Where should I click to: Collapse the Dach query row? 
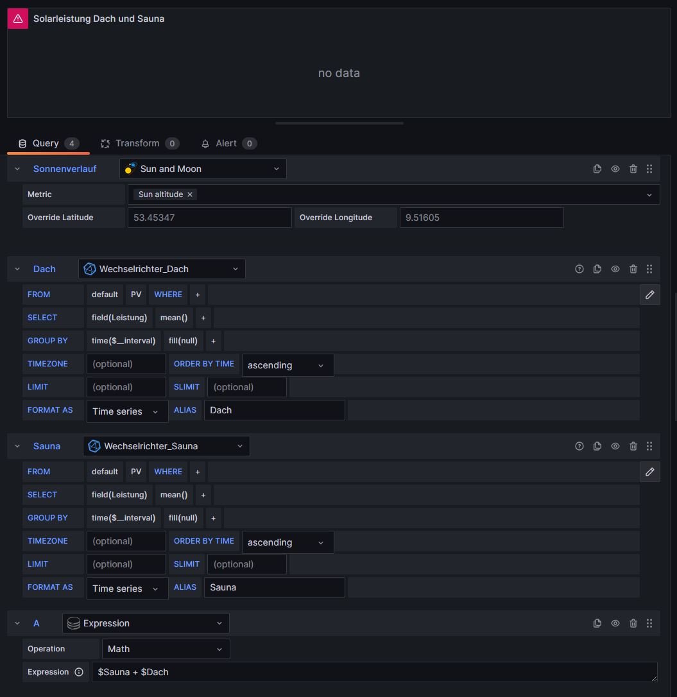(17, 269)
